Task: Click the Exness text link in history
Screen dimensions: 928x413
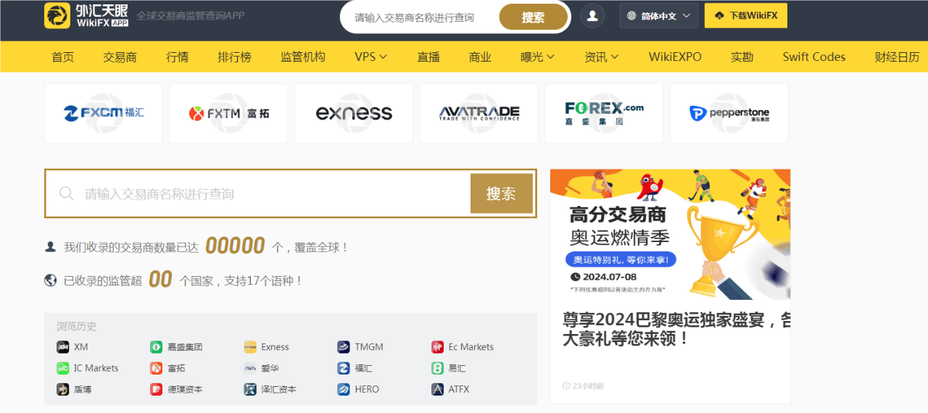Action: click(x=275, y=347)
